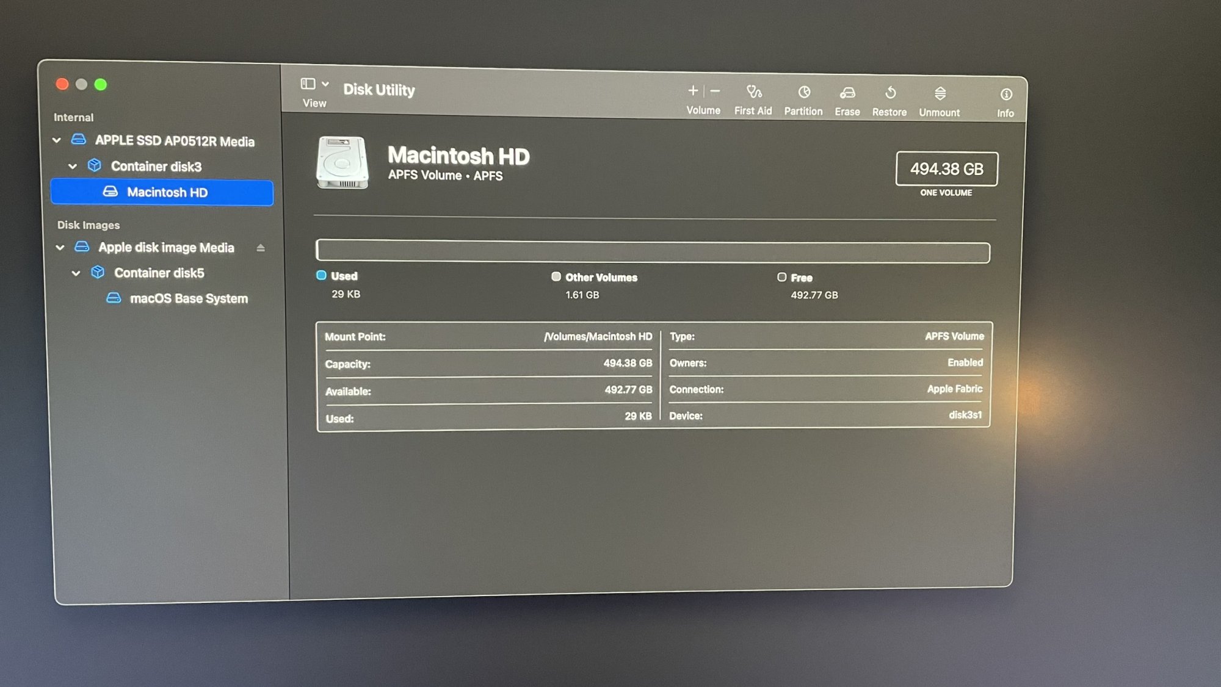This screenshot has height=687, width=1221.
Task: Click the 494.38 GB capacity box
Action: pos(946,169)
